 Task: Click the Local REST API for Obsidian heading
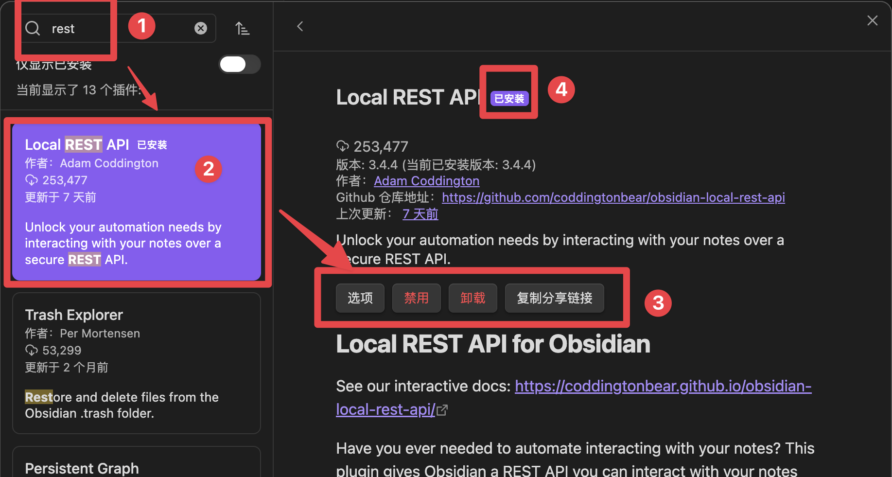(x=493, y=344)
